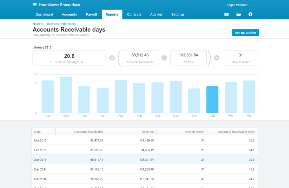Switch to the Contacts tab
This screenshot has height=188, width=289.
[x=134, y=14]
